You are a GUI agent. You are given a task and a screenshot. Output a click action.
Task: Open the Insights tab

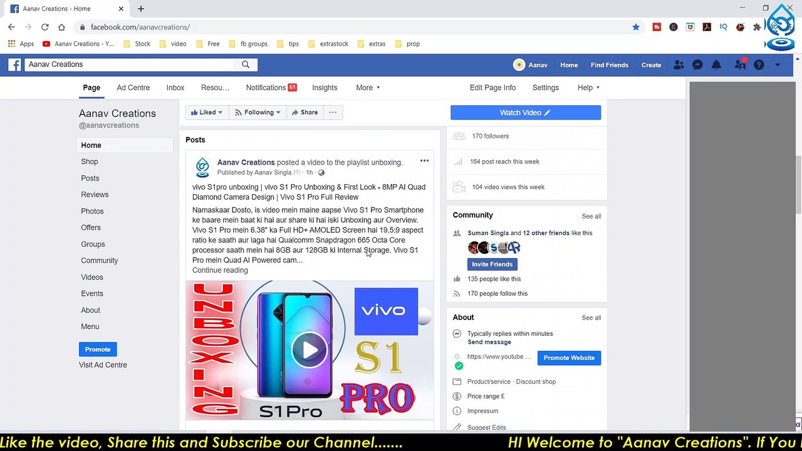click(x=325, y=88)
